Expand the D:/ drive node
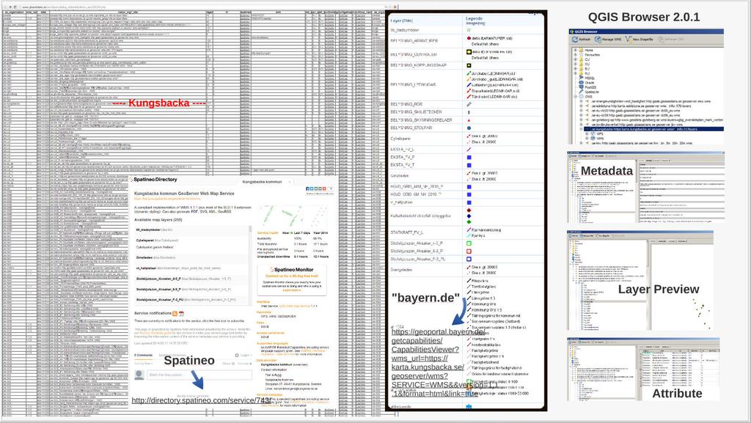 click(575, 64)
